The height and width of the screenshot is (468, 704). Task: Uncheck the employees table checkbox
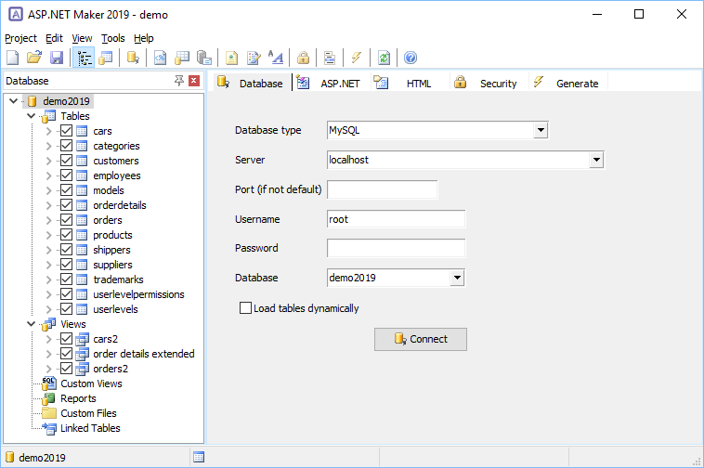pos(67,175)
